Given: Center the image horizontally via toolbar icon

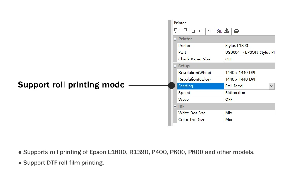Looking at the screenshot, I should click(x=193, y=31).
